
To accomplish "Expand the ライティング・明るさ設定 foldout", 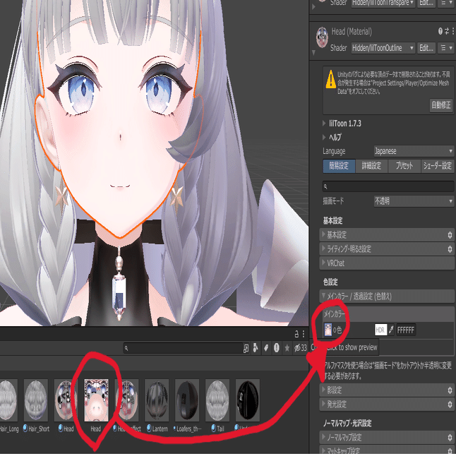I will coord(323,248).
